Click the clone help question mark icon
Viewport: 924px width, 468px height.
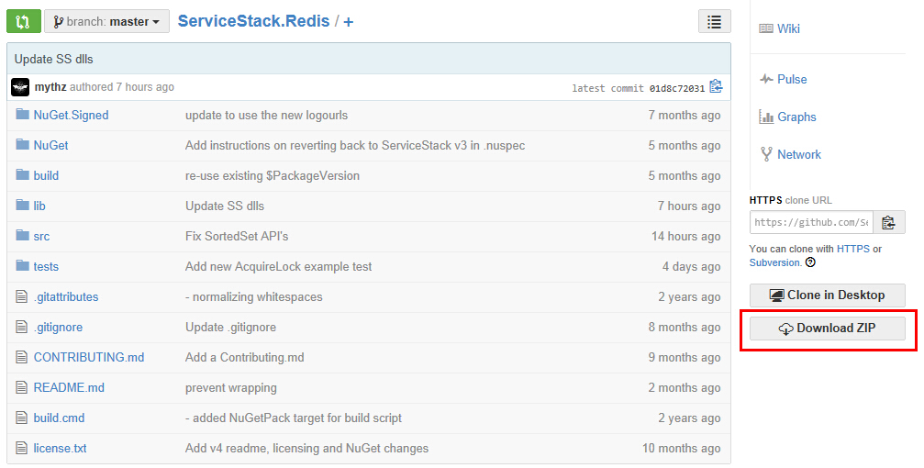(810, 262)
